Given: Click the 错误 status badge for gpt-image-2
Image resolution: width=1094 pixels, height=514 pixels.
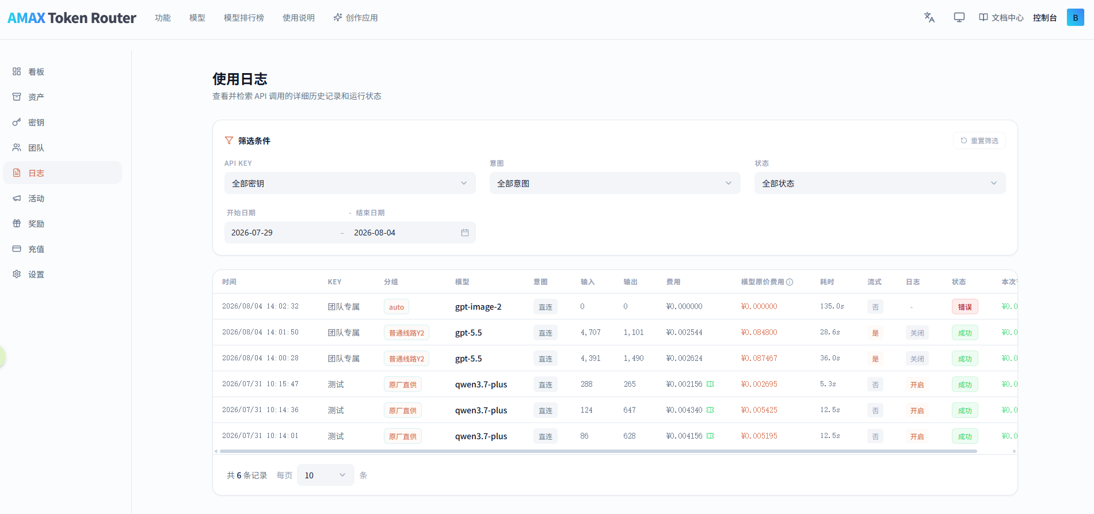Looking at the screenshot, I should coord(965,307).
